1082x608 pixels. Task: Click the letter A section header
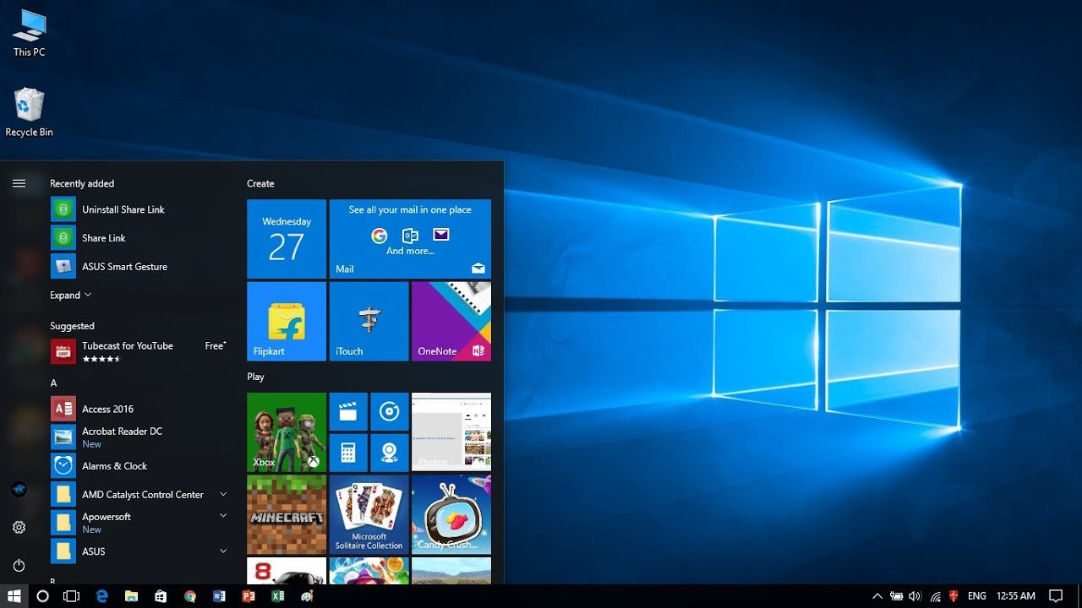(53, 383)
